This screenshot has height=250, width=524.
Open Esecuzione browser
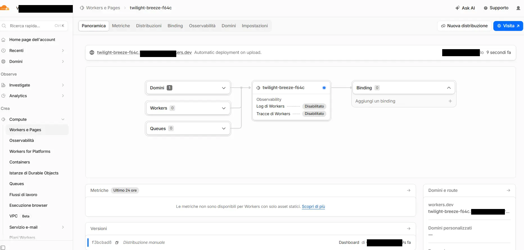pyautogui.click(x=28, y=205)
